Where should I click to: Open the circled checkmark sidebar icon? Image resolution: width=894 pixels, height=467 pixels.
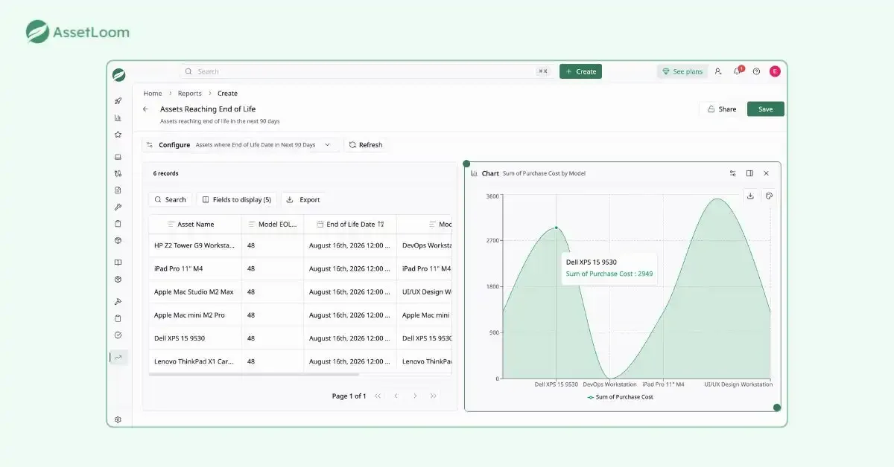coord(118,335)
